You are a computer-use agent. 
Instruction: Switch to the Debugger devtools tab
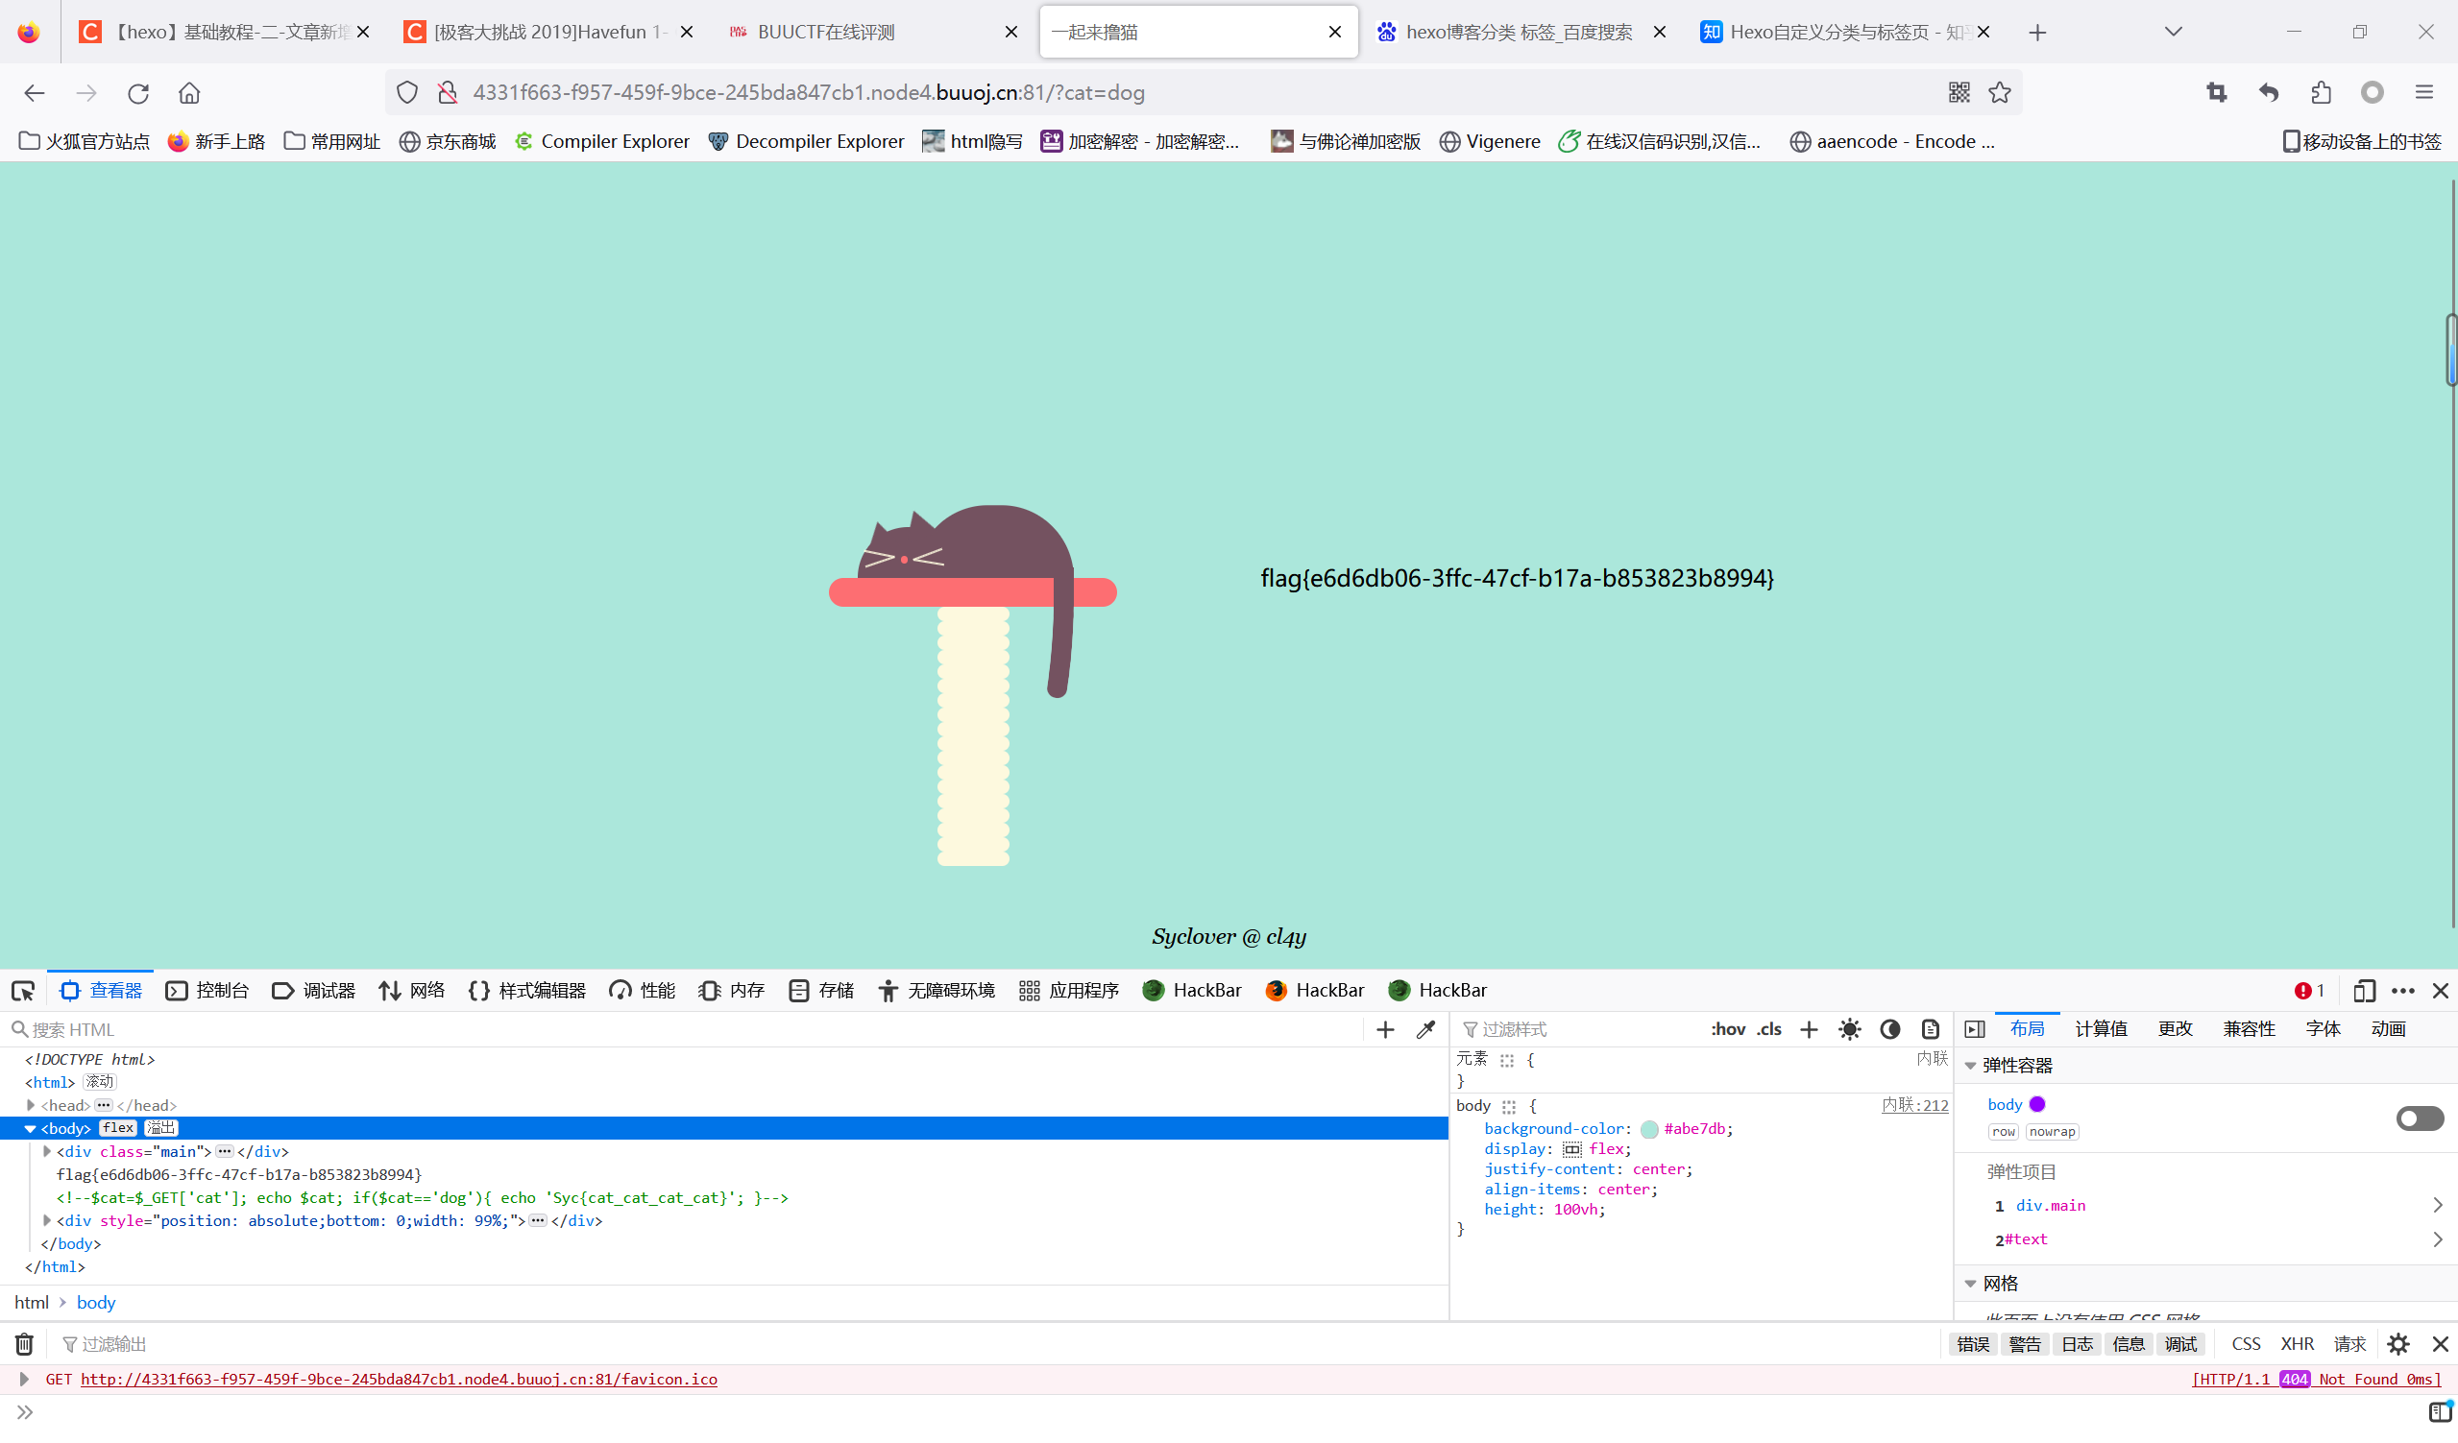point(313,991)
